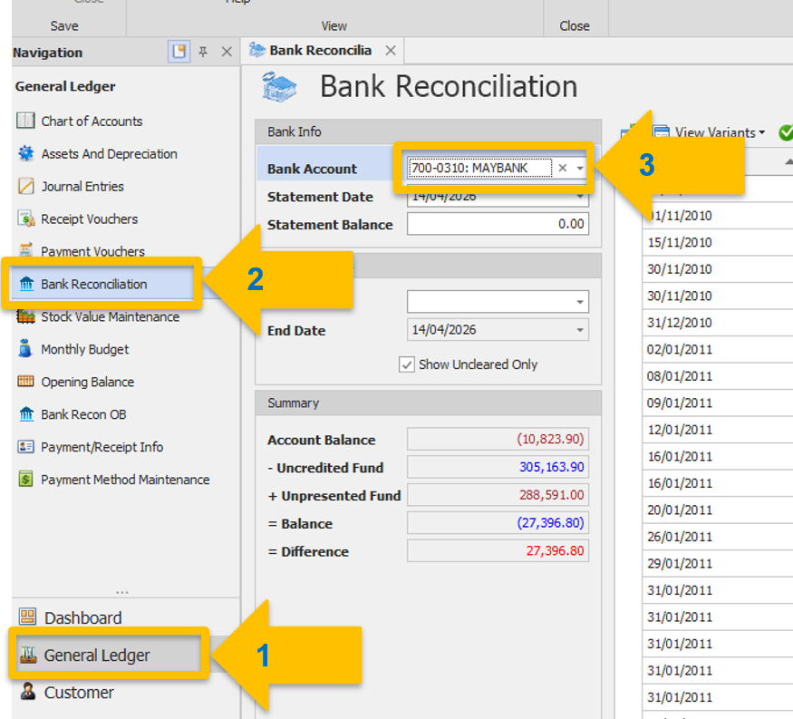Open Opening Balance icon

point(25,382)
